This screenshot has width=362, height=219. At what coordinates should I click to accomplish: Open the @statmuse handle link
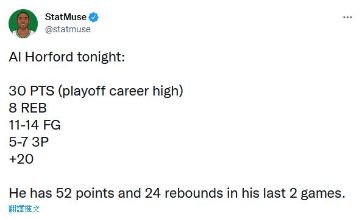click(x=68, y=30)
